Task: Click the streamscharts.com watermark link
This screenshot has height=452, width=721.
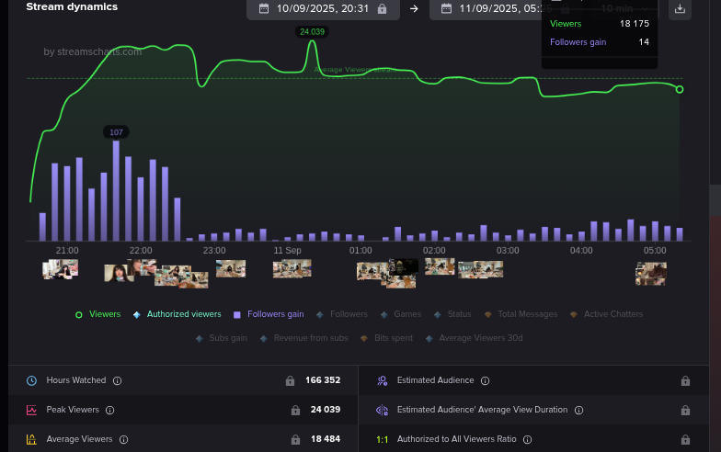Action: pyautogui.click(x=93, y=51)
